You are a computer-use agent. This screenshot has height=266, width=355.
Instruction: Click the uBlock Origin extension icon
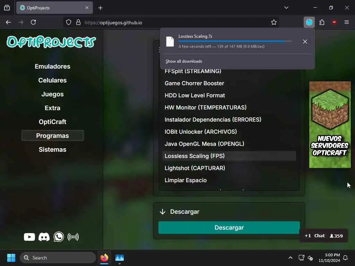pos(334,22)
